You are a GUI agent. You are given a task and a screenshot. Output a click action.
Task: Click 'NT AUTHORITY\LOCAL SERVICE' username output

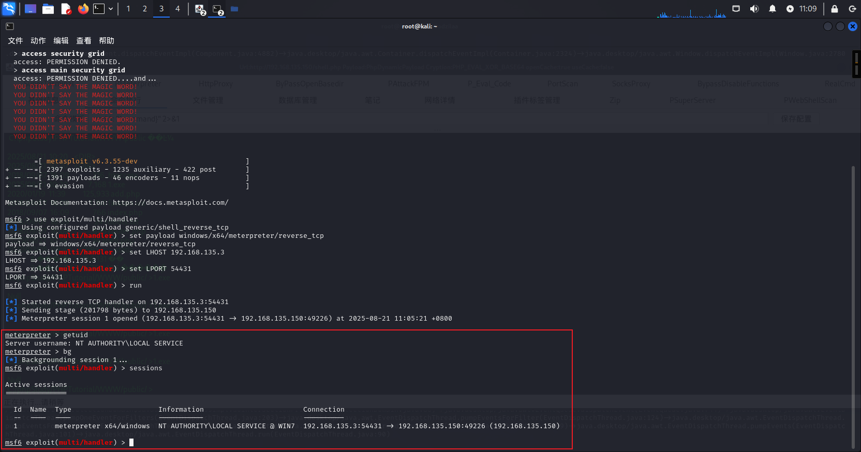coord(129,343)
